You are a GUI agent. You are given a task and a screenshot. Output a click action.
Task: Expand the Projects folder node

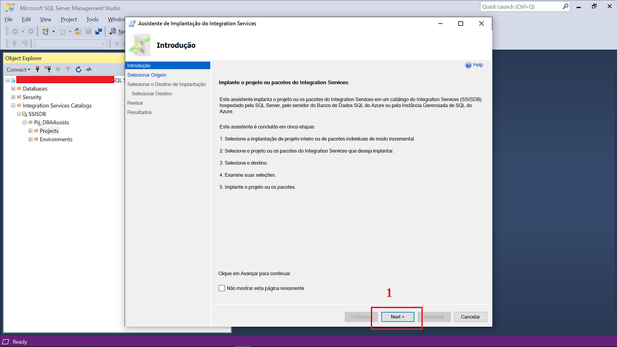[x=30, y=130]
